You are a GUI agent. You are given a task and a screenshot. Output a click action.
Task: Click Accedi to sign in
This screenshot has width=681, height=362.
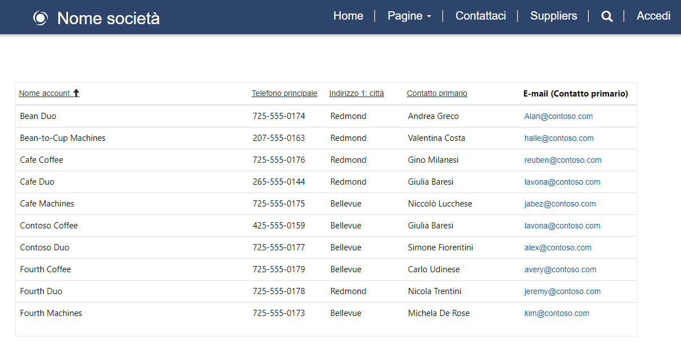pos(653,16)
